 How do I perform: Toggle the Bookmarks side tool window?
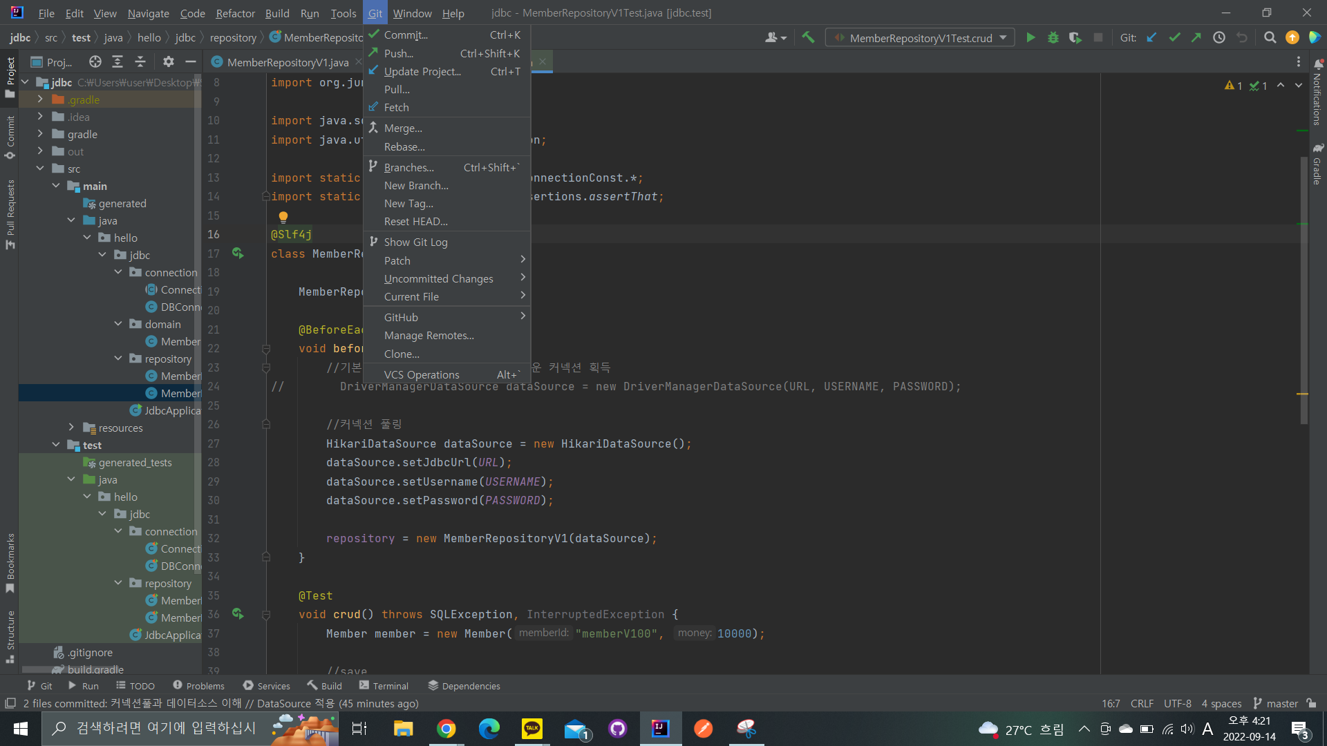coord(10,563)
